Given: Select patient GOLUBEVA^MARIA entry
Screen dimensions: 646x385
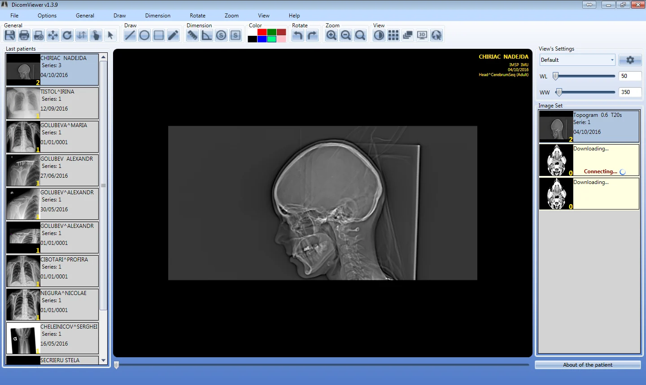Looking at the screenshot, I should click(52, 137).
